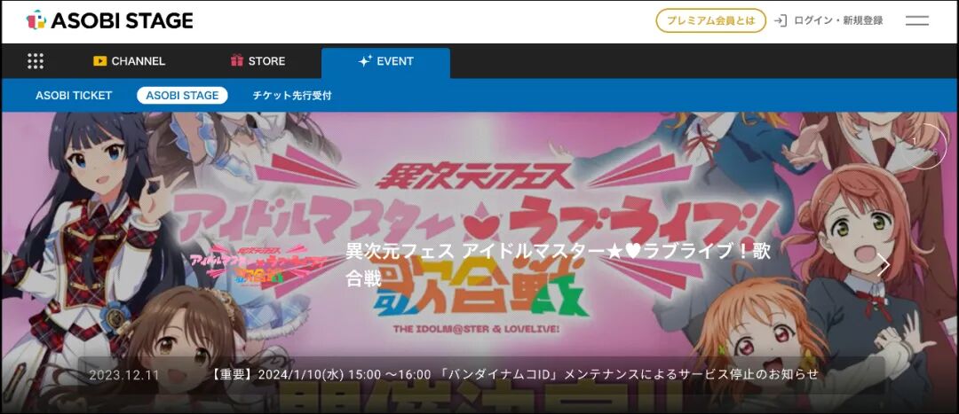Viewport: 959px width, 414px height.
Task: Switch to the CHANNEL tab
Action: (x=129, y=61)
